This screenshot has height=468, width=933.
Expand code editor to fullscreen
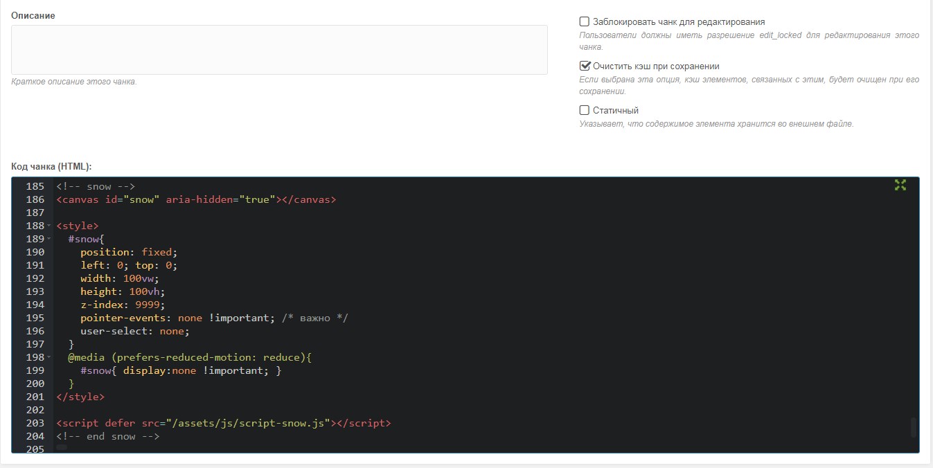coord(900,185)
